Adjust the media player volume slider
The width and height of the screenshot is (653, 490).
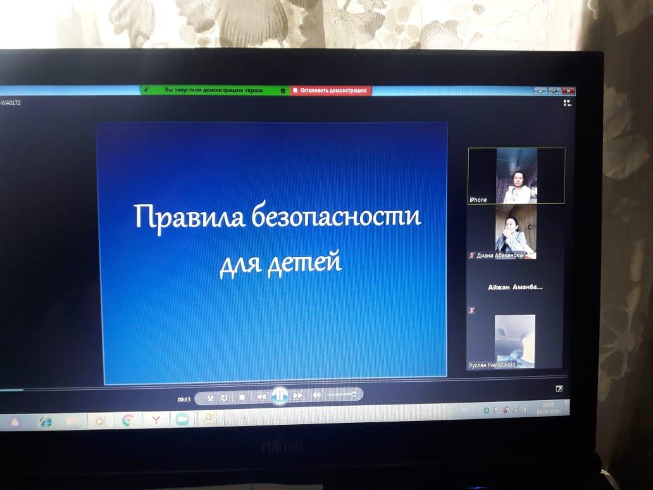342,394
